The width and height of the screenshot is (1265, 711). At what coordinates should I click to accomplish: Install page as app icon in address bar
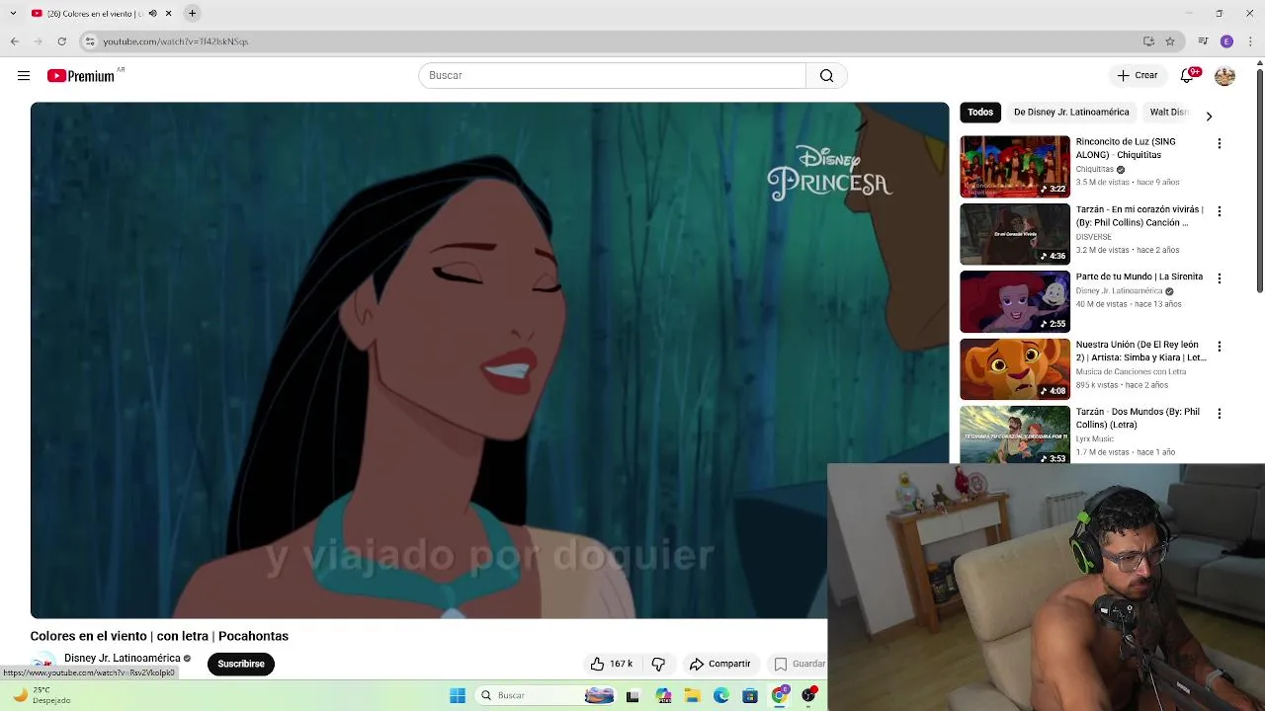point(1148,41)
